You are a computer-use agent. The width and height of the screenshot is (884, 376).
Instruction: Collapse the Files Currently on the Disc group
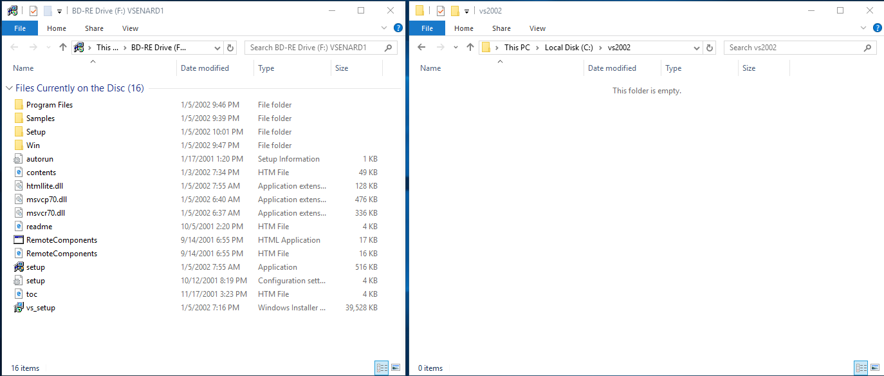[x=8, y=88]
